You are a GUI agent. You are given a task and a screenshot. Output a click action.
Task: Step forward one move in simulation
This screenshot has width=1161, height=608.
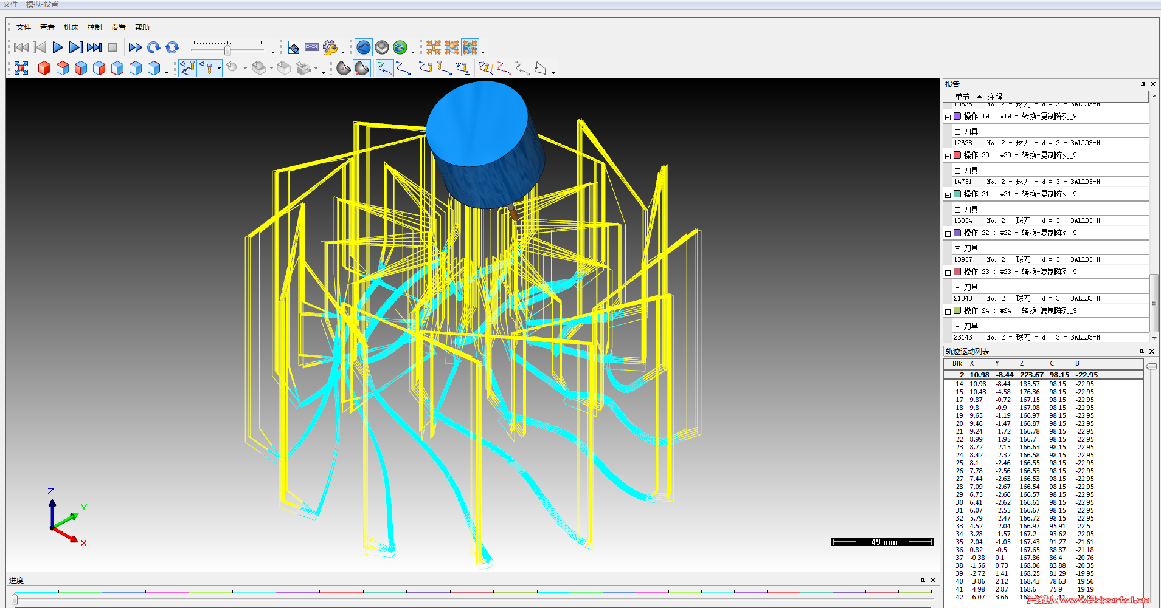pyautogui.click(x=76, y=47)
